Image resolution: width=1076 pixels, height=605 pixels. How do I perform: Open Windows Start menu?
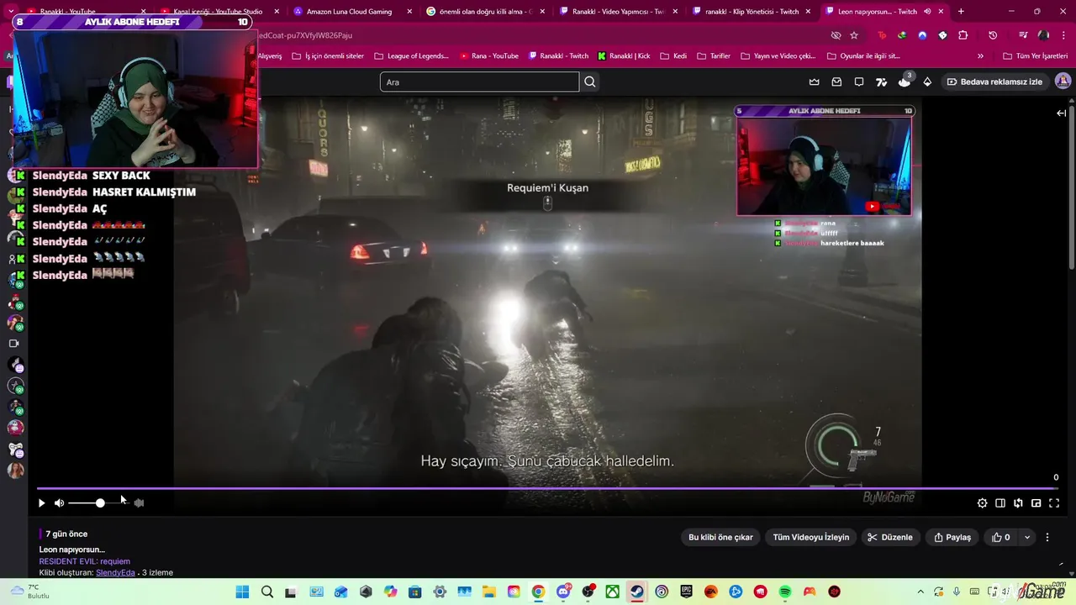[242, 592]
